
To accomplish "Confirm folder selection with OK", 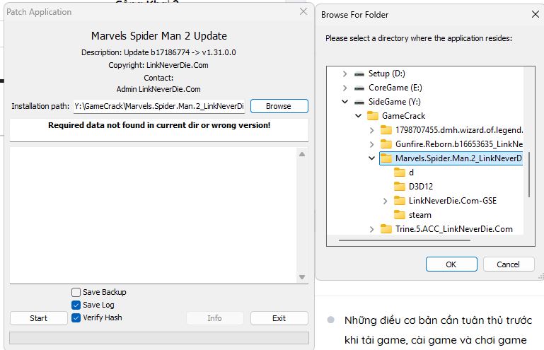I will coord(451,264).
